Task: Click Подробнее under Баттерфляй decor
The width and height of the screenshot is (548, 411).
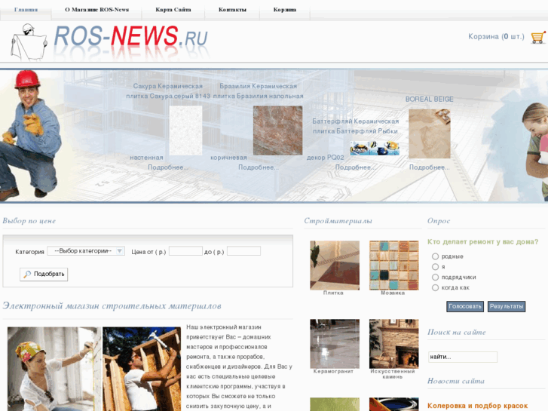Action: 356,167
